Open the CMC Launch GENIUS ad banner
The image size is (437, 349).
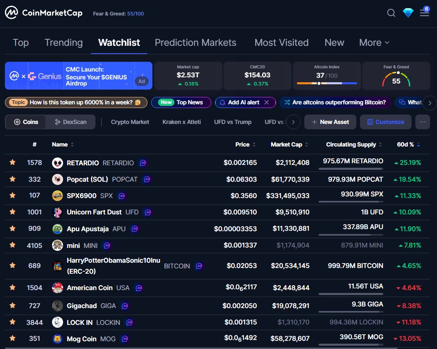point(79,76)
